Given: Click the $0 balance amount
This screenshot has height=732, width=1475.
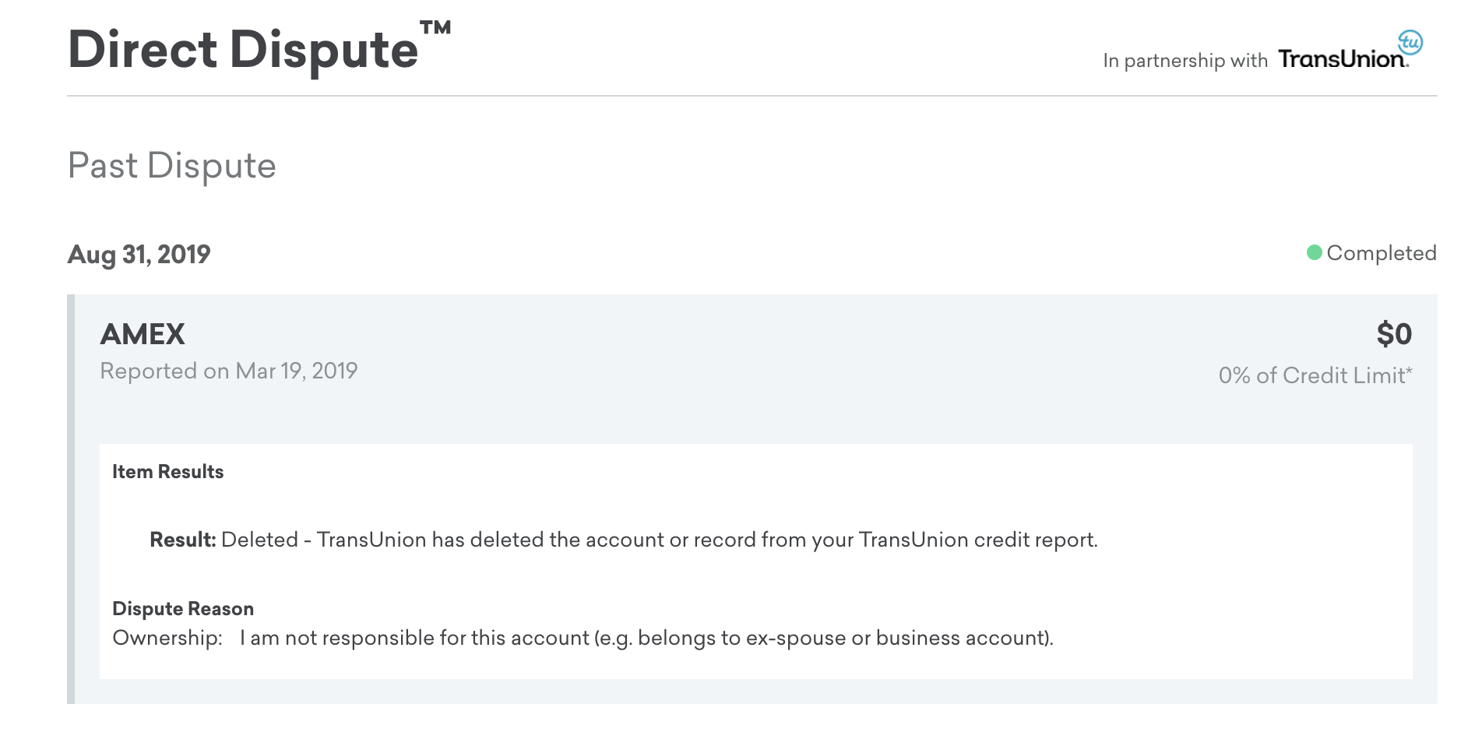Looking at the screenshot, I should pos(1393,334).
